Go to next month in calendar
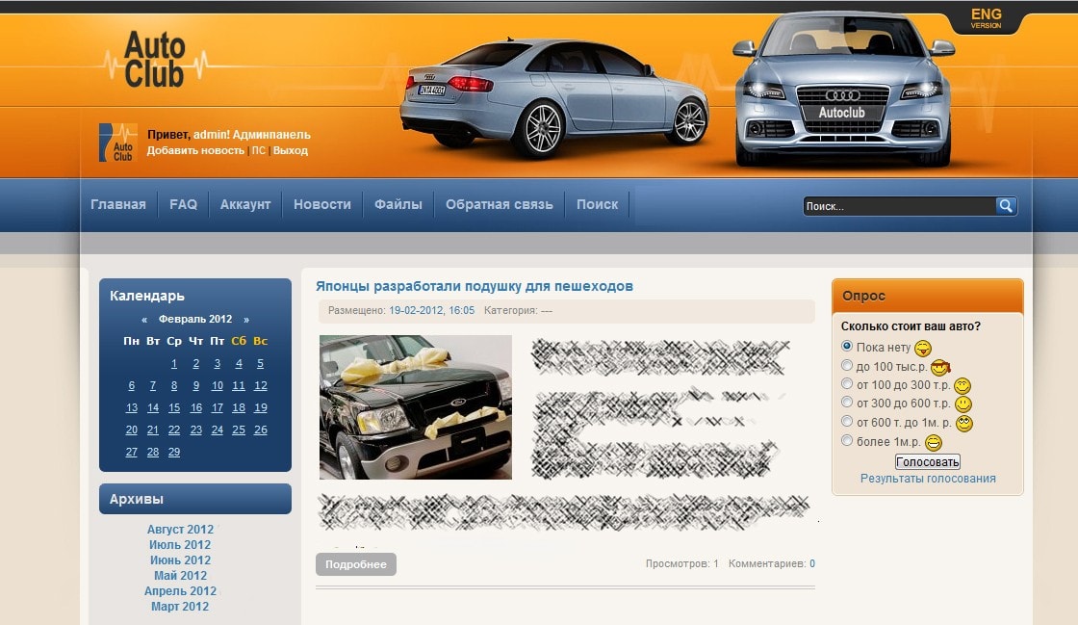Screen dimensions: 1078x625 246,320
